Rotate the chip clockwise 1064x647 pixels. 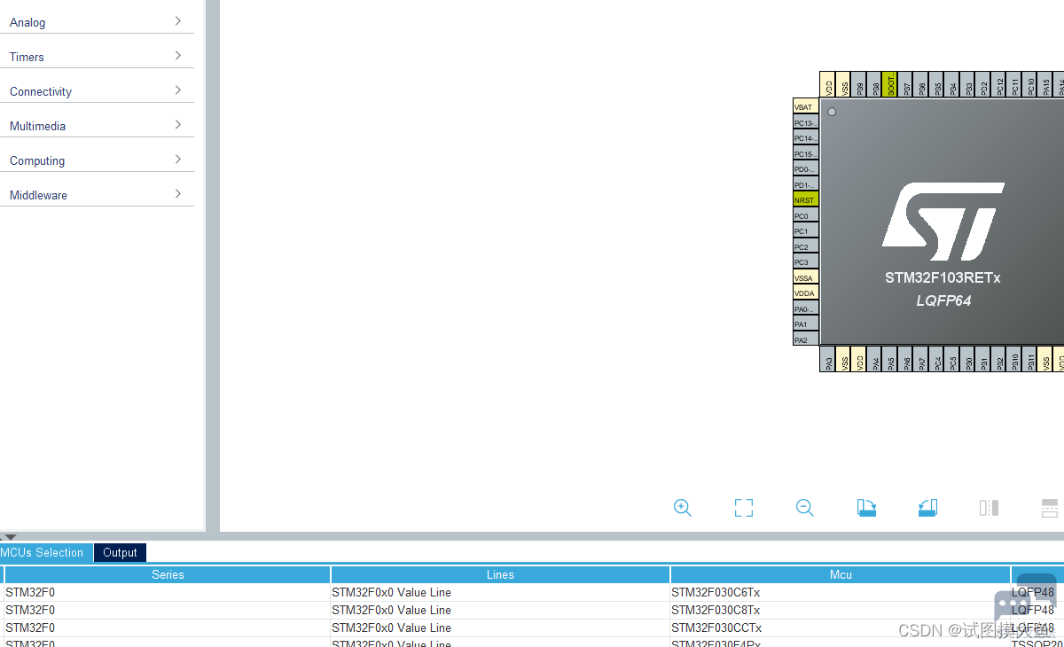(x=866, y=508)
